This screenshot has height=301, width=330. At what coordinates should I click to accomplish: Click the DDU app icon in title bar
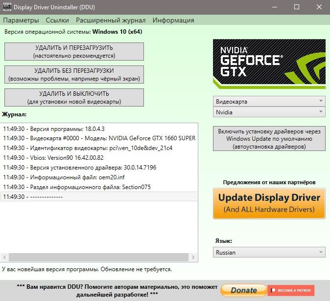pyautogui.click(x=7, y=7)
